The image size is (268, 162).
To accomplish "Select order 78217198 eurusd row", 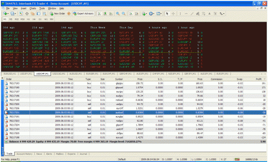I will [x=136, y=138].
